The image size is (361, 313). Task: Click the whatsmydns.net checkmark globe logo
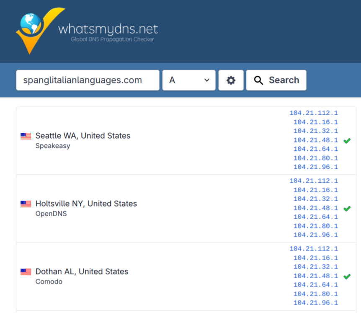click(x=40, y=31)
